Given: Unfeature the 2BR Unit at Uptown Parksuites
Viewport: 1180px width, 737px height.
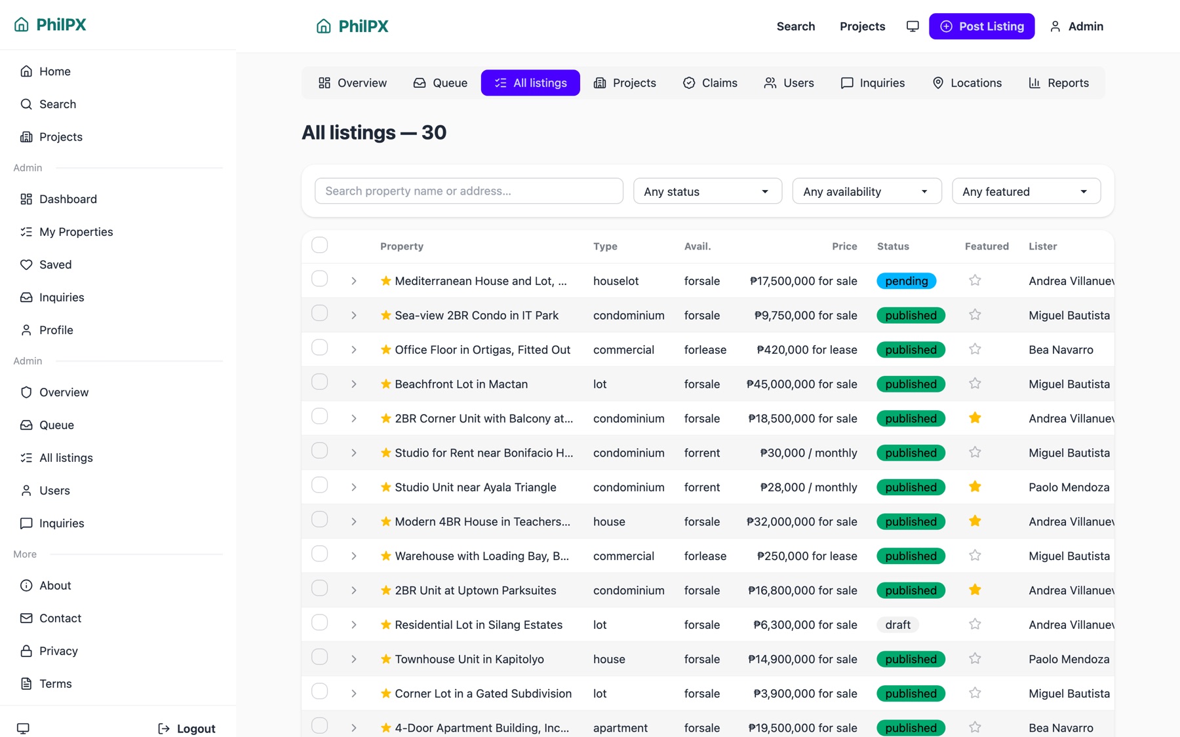Looking at the screenshot, I should coord(975,590).
